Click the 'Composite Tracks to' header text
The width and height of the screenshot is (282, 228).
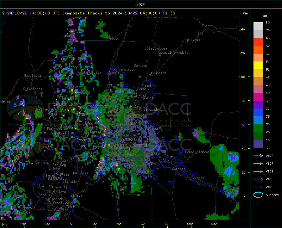[86, 13]
